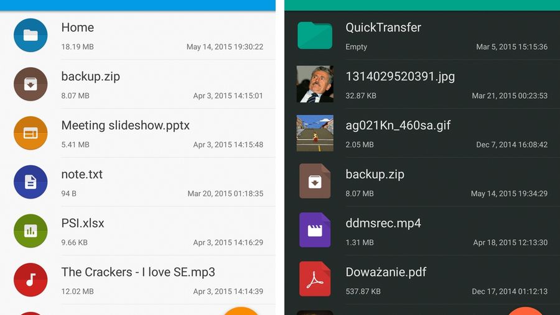Open QuickTransfer folder name
This screenshot has width=560, height=315.
pos(383,27)
